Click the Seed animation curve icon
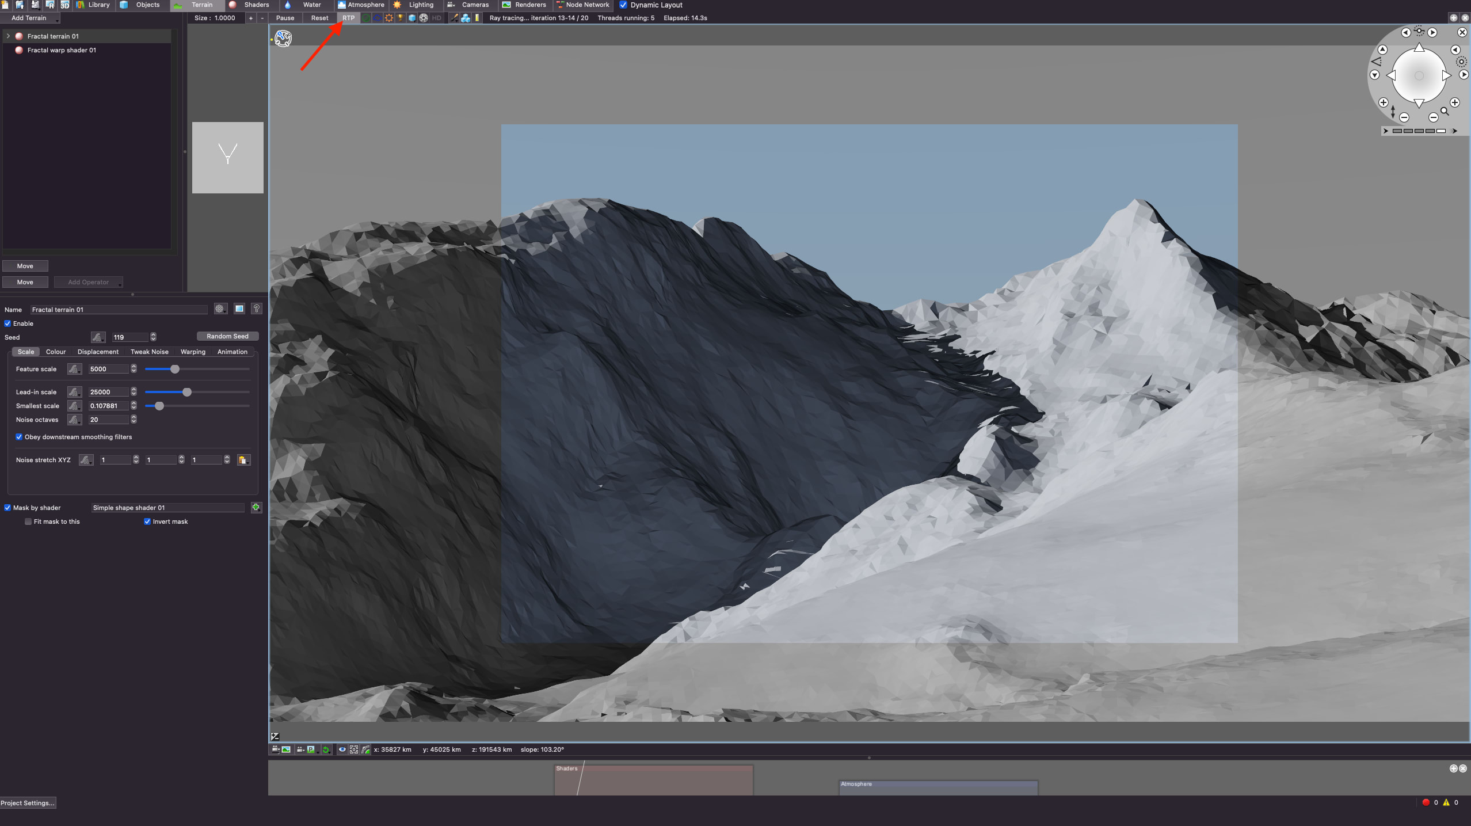 98,337
